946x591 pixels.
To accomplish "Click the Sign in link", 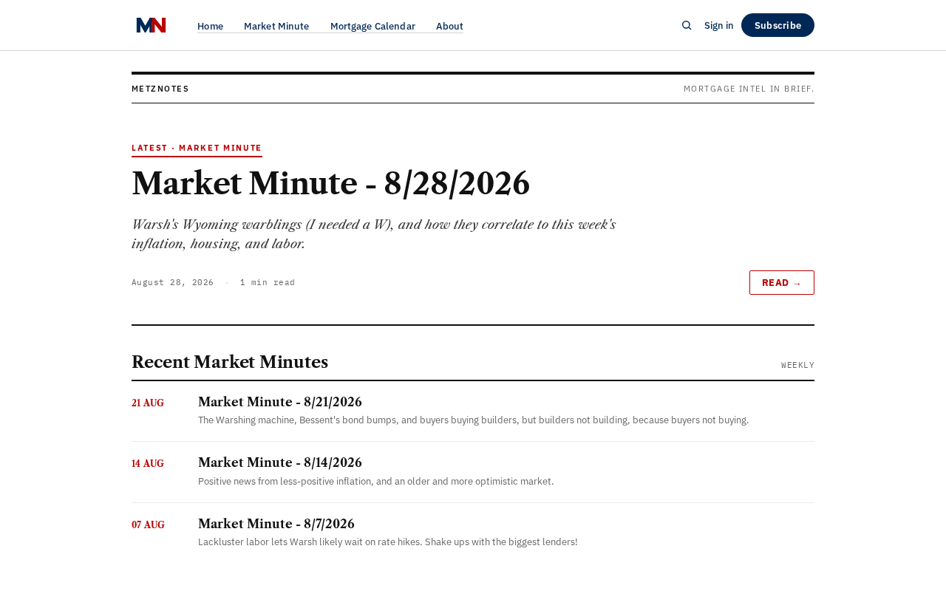I will tap(718, 25).
